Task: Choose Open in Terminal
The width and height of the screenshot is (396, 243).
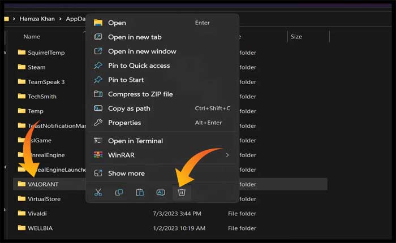Action: tap(135, 141)
